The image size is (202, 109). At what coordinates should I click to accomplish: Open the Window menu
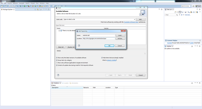pyautogui.click(x=42, y=3)
